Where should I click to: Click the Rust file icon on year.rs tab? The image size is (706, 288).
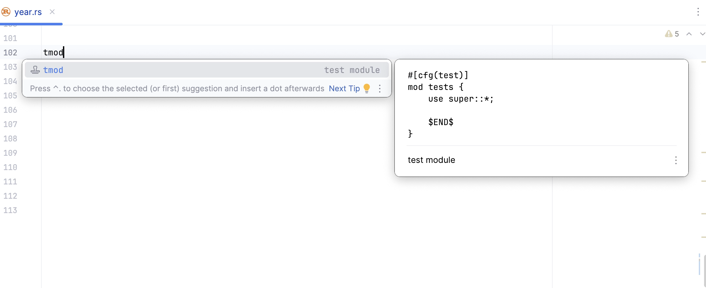6,12
